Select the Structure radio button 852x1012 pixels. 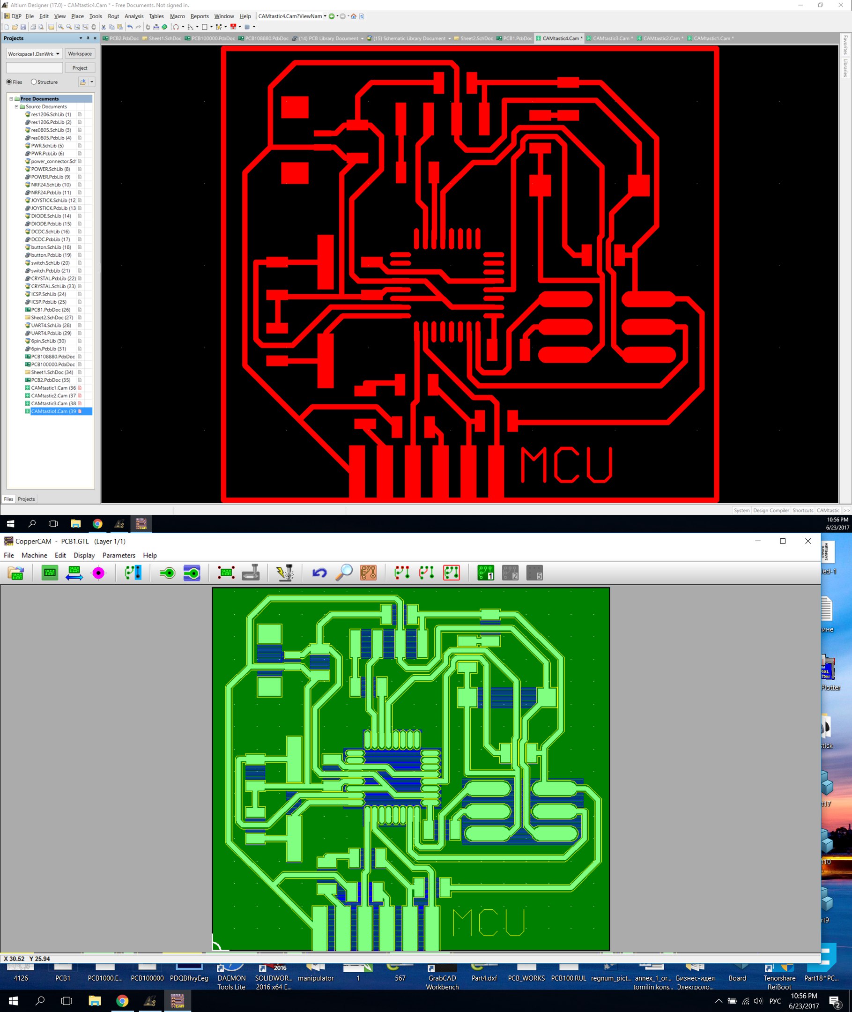point(34,82)
